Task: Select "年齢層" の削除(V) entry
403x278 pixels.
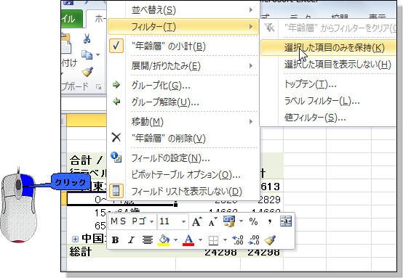Action: tap(183, 139)
